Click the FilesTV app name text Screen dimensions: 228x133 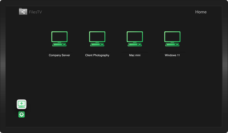click(x=36, y=12)
